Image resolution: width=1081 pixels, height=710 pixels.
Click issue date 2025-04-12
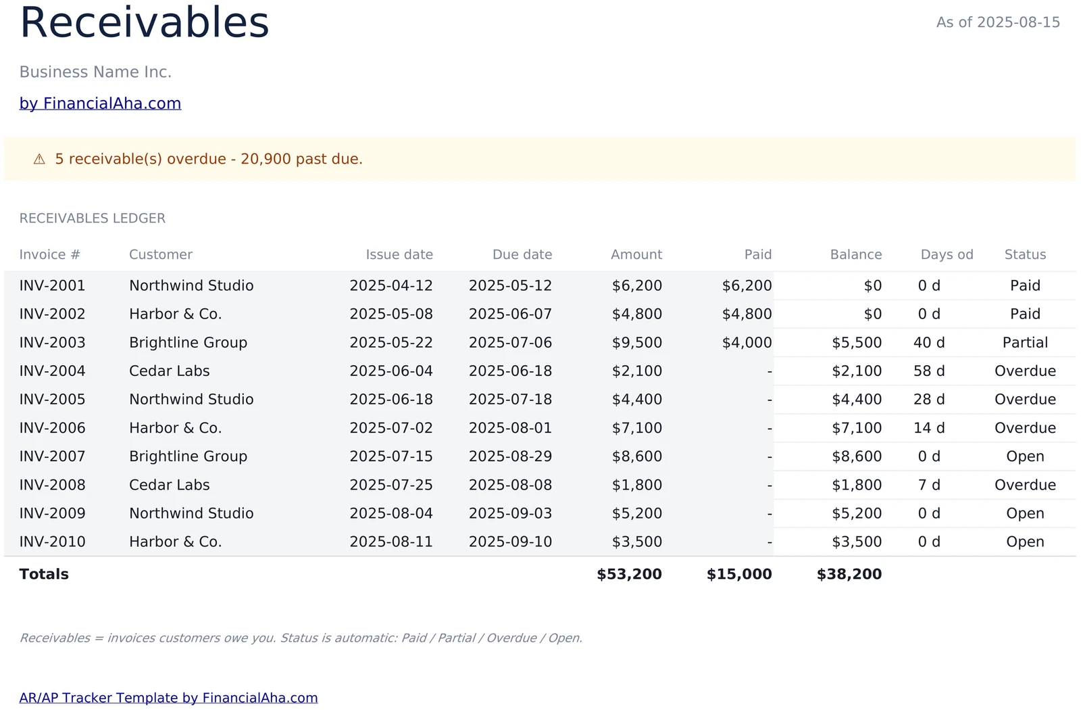click(391, 285)
